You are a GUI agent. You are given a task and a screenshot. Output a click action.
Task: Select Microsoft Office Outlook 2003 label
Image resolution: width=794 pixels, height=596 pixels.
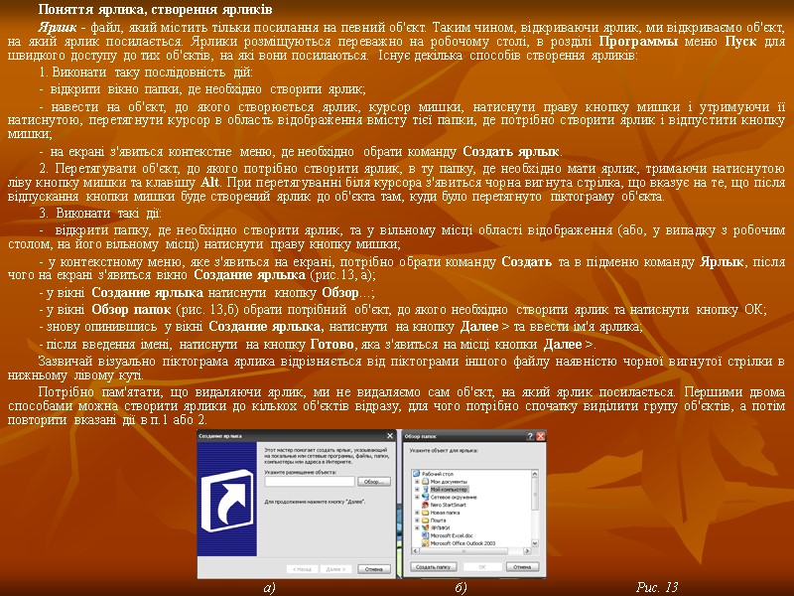(463, 543)
